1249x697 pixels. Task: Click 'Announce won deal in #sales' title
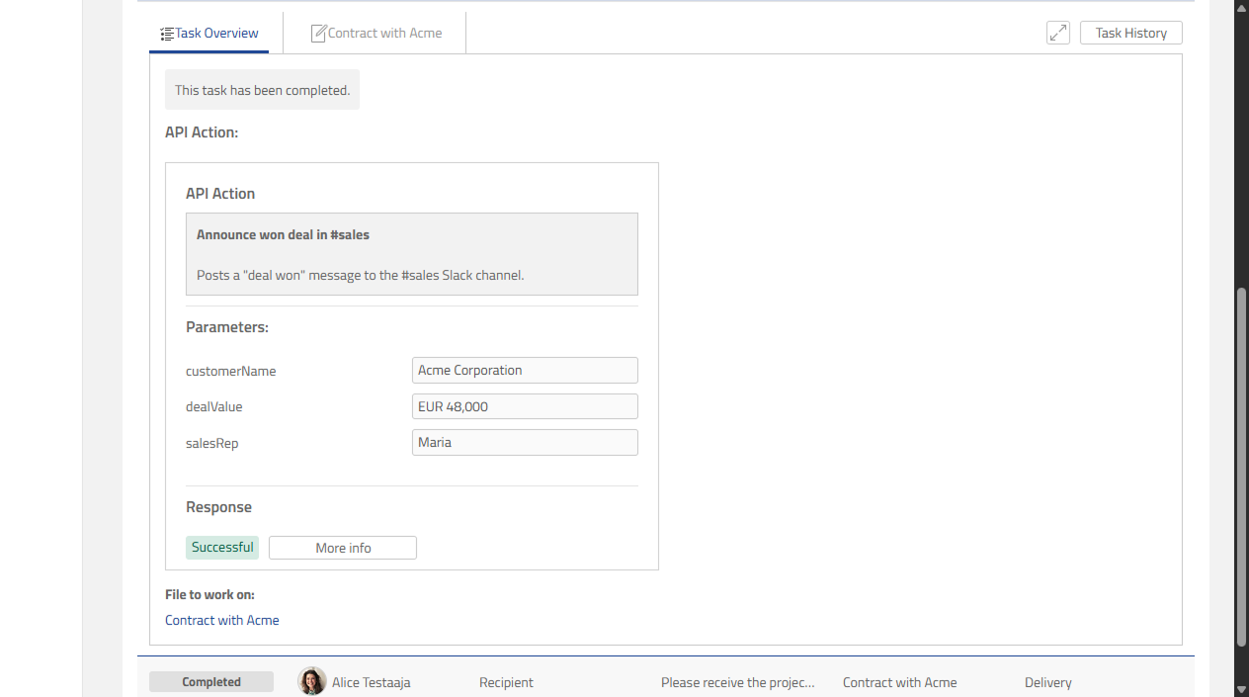tap(284, 235)
